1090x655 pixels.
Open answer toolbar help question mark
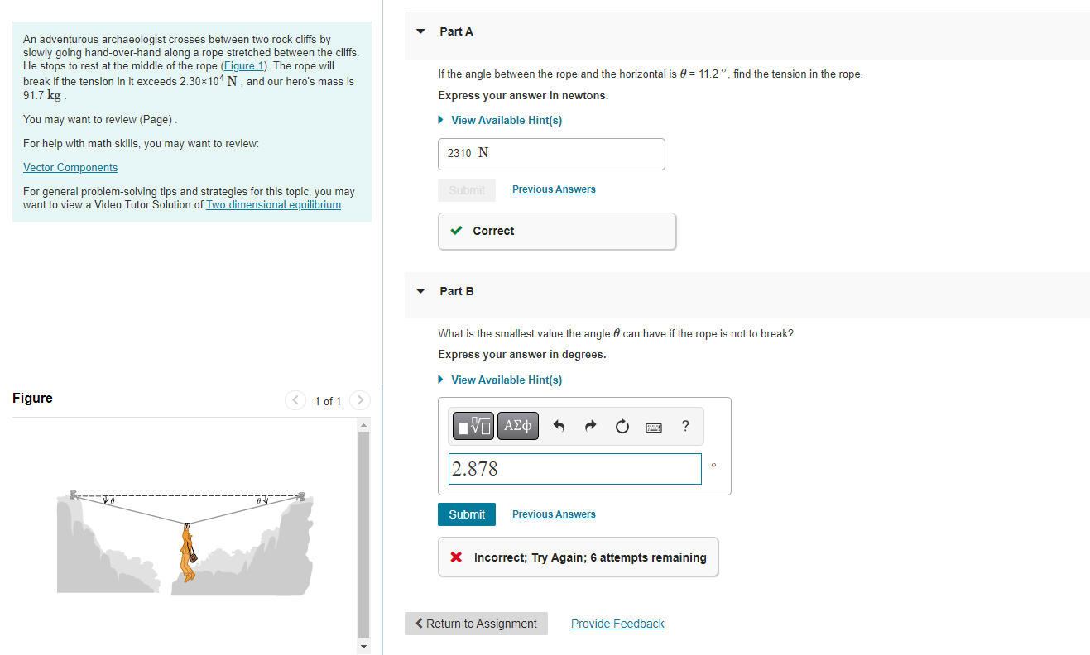pyautogui.click(x=684, y=427)
